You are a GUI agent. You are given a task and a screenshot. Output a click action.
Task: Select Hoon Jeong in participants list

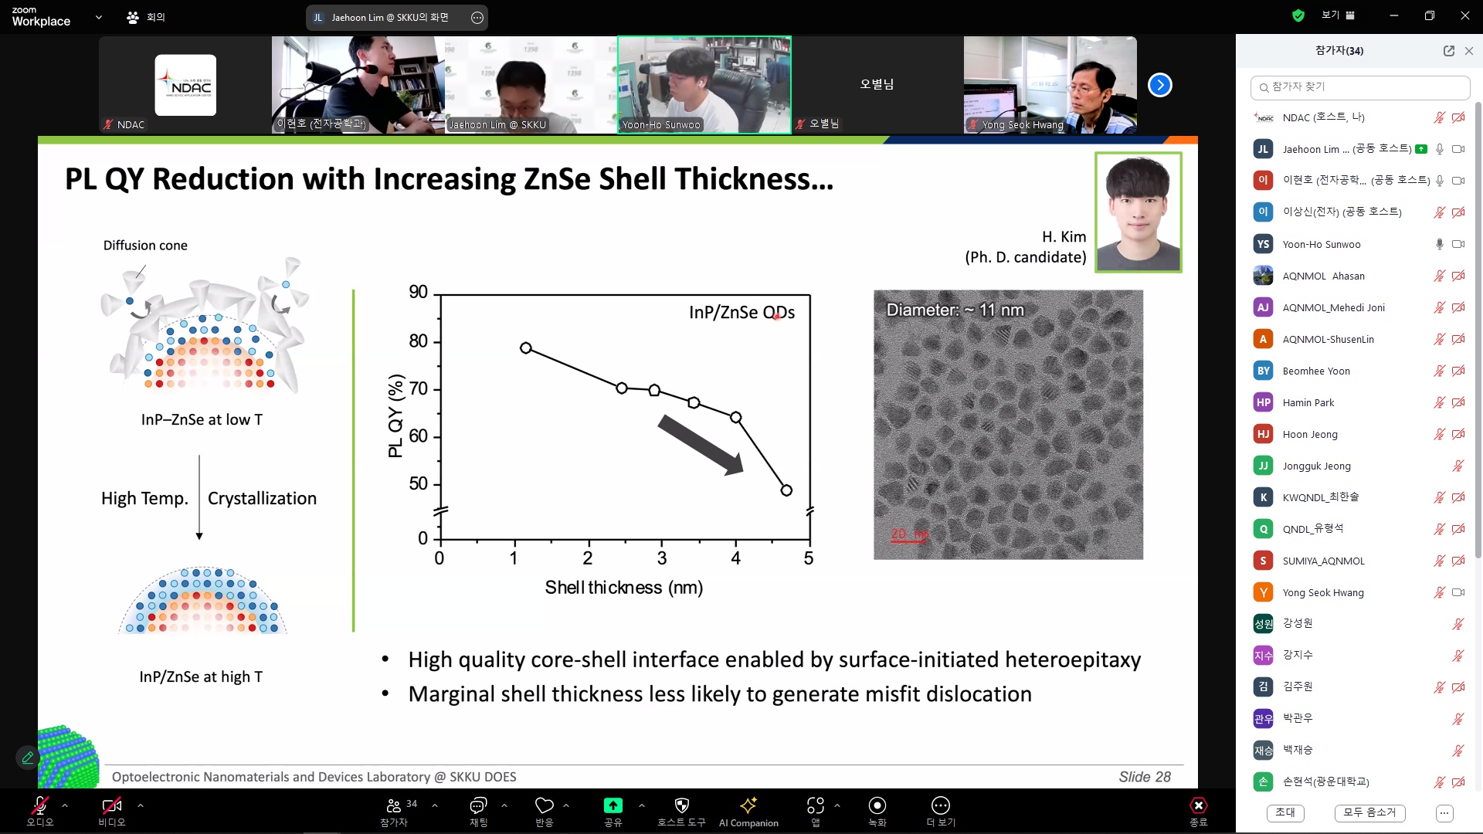pos(1359,434)
